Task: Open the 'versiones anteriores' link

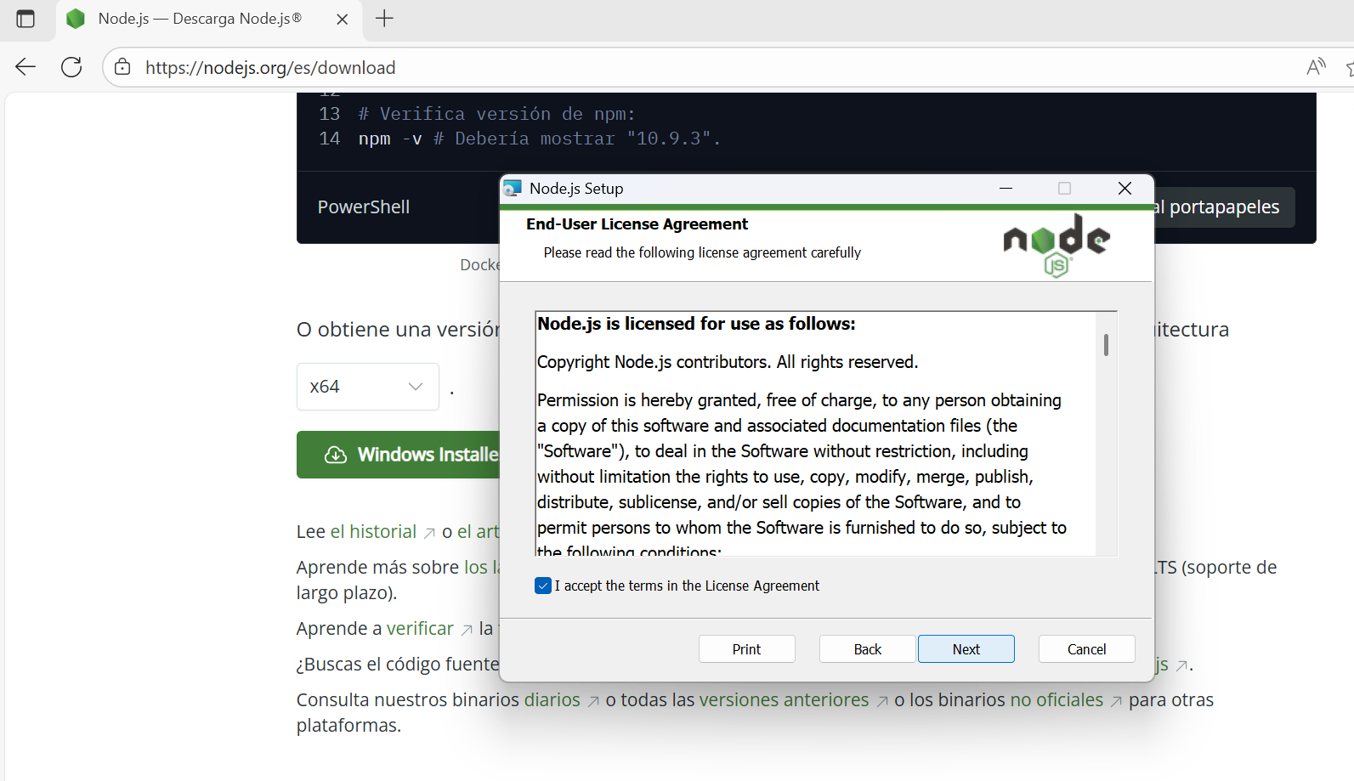Action: tap(784, 700)
